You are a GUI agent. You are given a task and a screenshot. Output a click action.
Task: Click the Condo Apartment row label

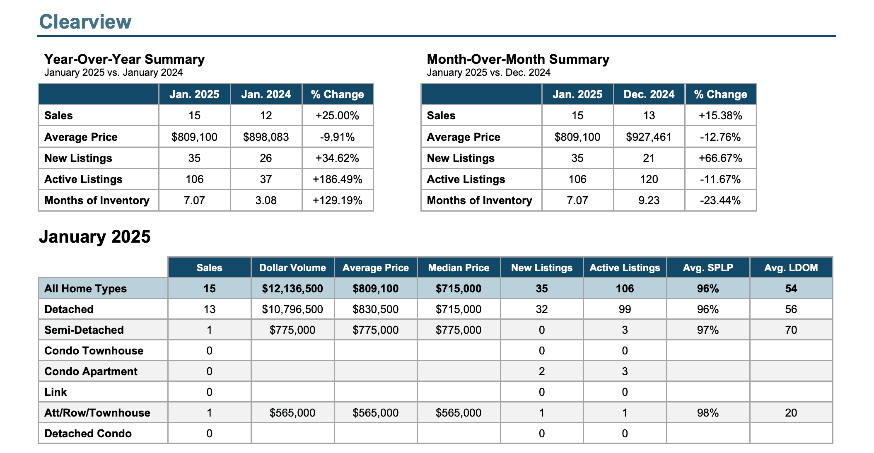tap(91, 371)
